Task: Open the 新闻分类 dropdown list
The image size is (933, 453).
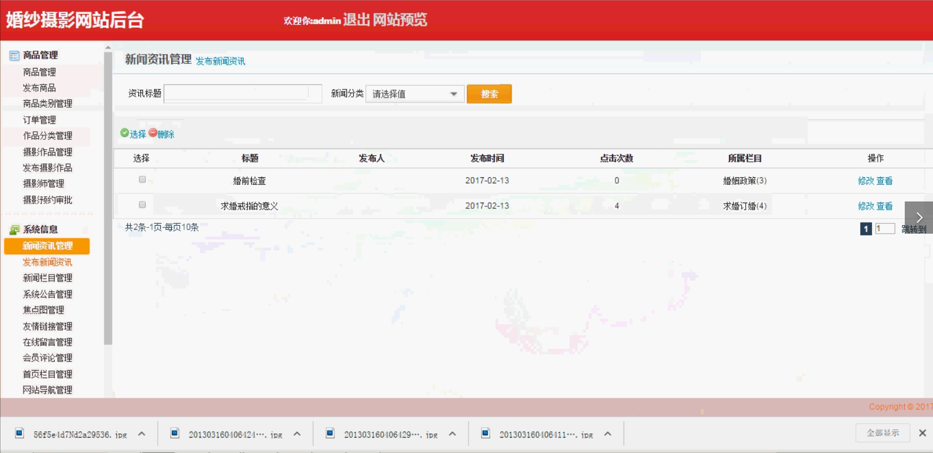Action: coord(415,94)
